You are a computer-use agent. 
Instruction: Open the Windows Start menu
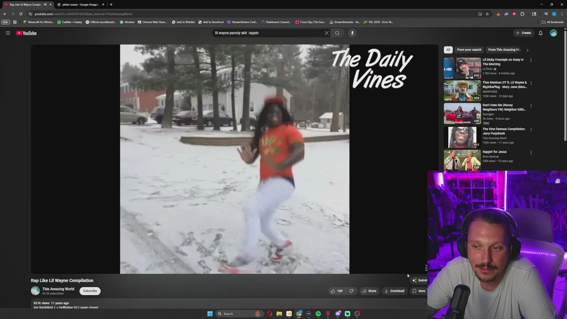[x=210, y=314]
